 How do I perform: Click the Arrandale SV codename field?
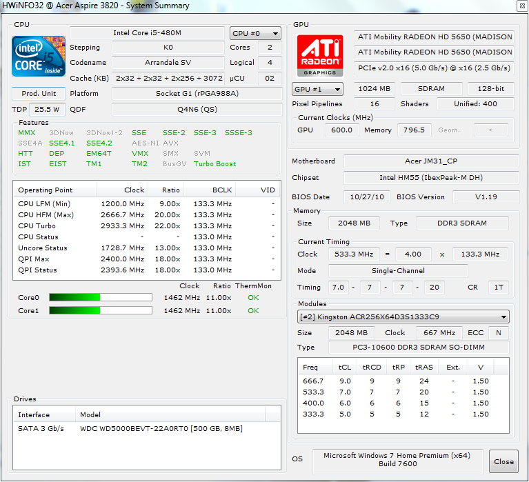coord(168,62)
